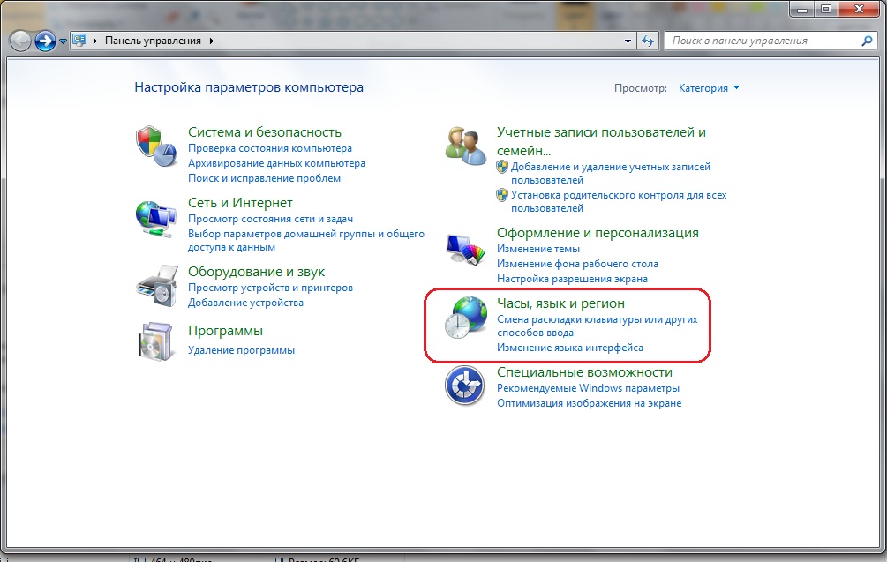
Task: Click the Панель управления breadcrumb
Action: (153, 41)
